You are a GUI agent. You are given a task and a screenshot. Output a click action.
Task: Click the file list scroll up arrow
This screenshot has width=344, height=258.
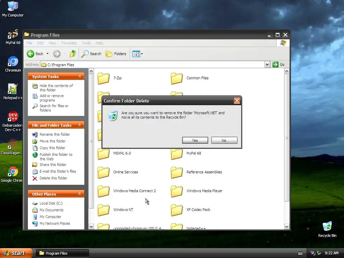(x=287, y=71)
